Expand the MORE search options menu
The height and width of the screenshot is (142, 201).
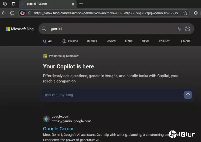[185, 41]
